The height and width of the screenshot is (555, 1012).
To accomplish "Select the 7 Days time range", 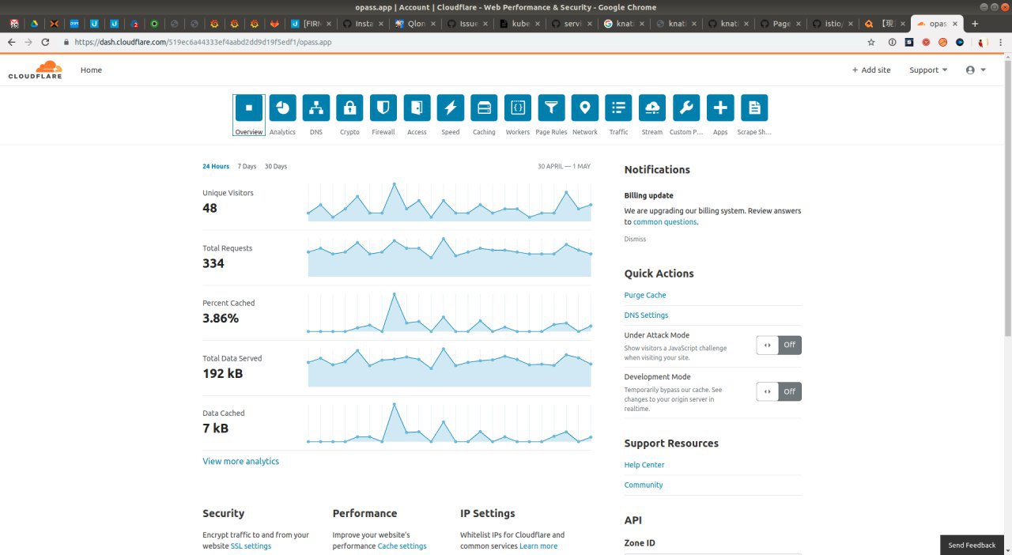I will [x=247, y=167].
